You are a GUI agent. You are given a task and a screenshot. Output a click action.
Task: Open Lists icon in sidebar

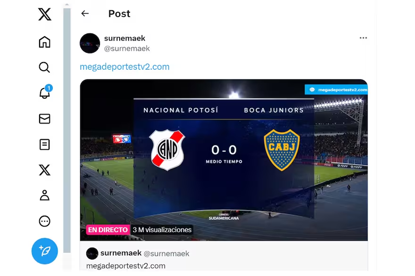(x=44, y=145)
